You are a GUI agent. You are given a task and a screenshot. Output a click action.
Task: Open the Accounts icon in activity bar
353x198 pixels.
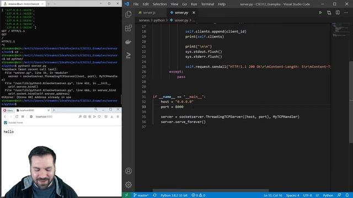pyautogui.click(x=129, y=171)
